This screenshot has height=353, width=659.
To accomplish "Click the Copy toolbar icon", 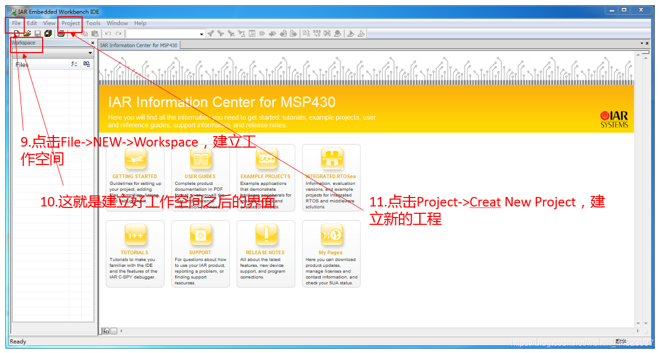I will click(85, 34).
